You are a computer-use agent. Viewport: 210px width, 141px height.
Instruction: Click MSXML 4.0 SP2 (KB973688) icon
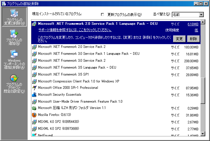34,129
